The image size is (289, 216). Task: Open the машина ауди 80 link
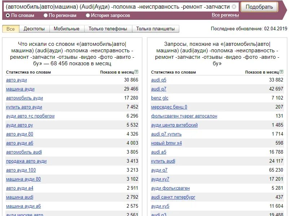(23, 179)
